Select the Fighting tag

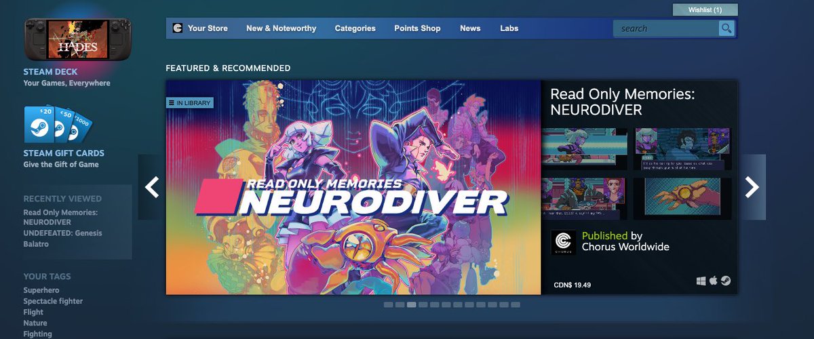37,334
